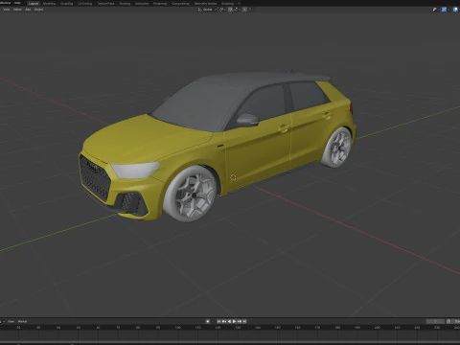The height and width of the screenshot is (345, 460).
Task: Switch to the UV Editing workspace tab
Action: 84,4
